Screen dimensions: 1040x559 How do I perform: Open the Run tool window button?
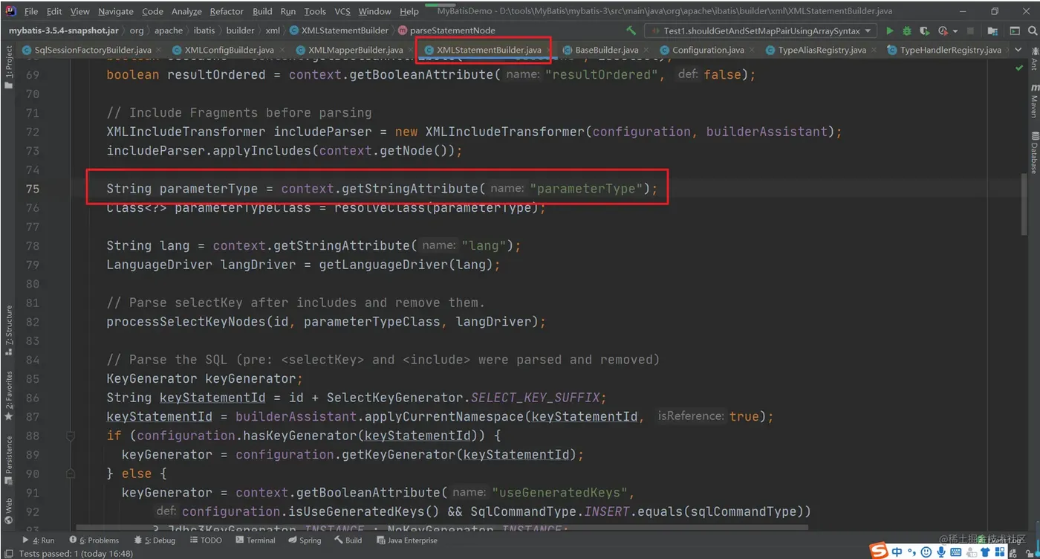coord(38,540)
